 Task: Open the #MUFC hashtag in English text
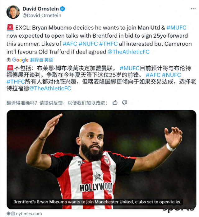(177, 28)
